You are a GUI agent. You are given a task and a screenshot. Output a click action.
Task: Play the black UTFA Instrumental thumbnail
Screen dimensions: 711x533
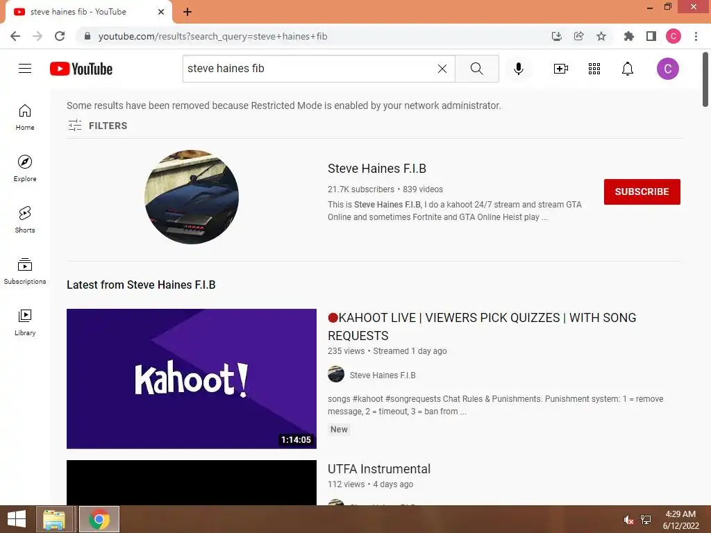tap(192, 482)
